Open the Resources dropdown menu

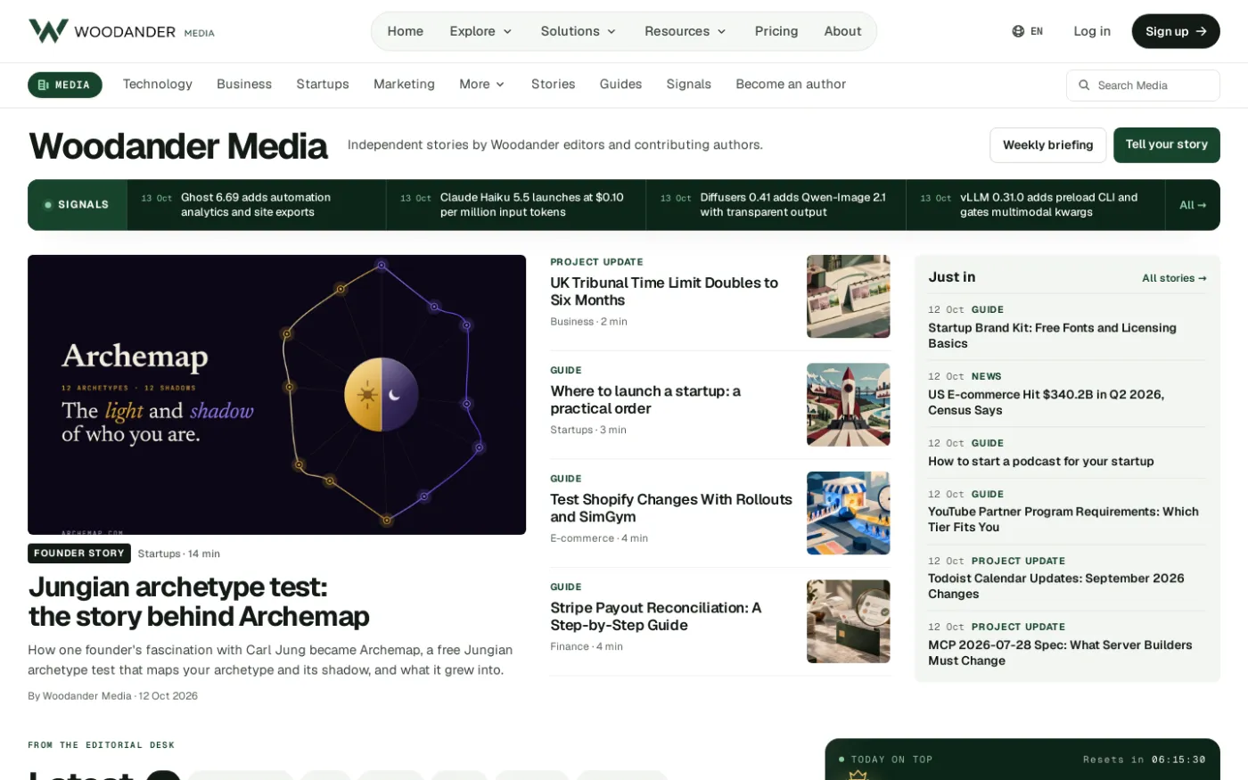[685, 31]
